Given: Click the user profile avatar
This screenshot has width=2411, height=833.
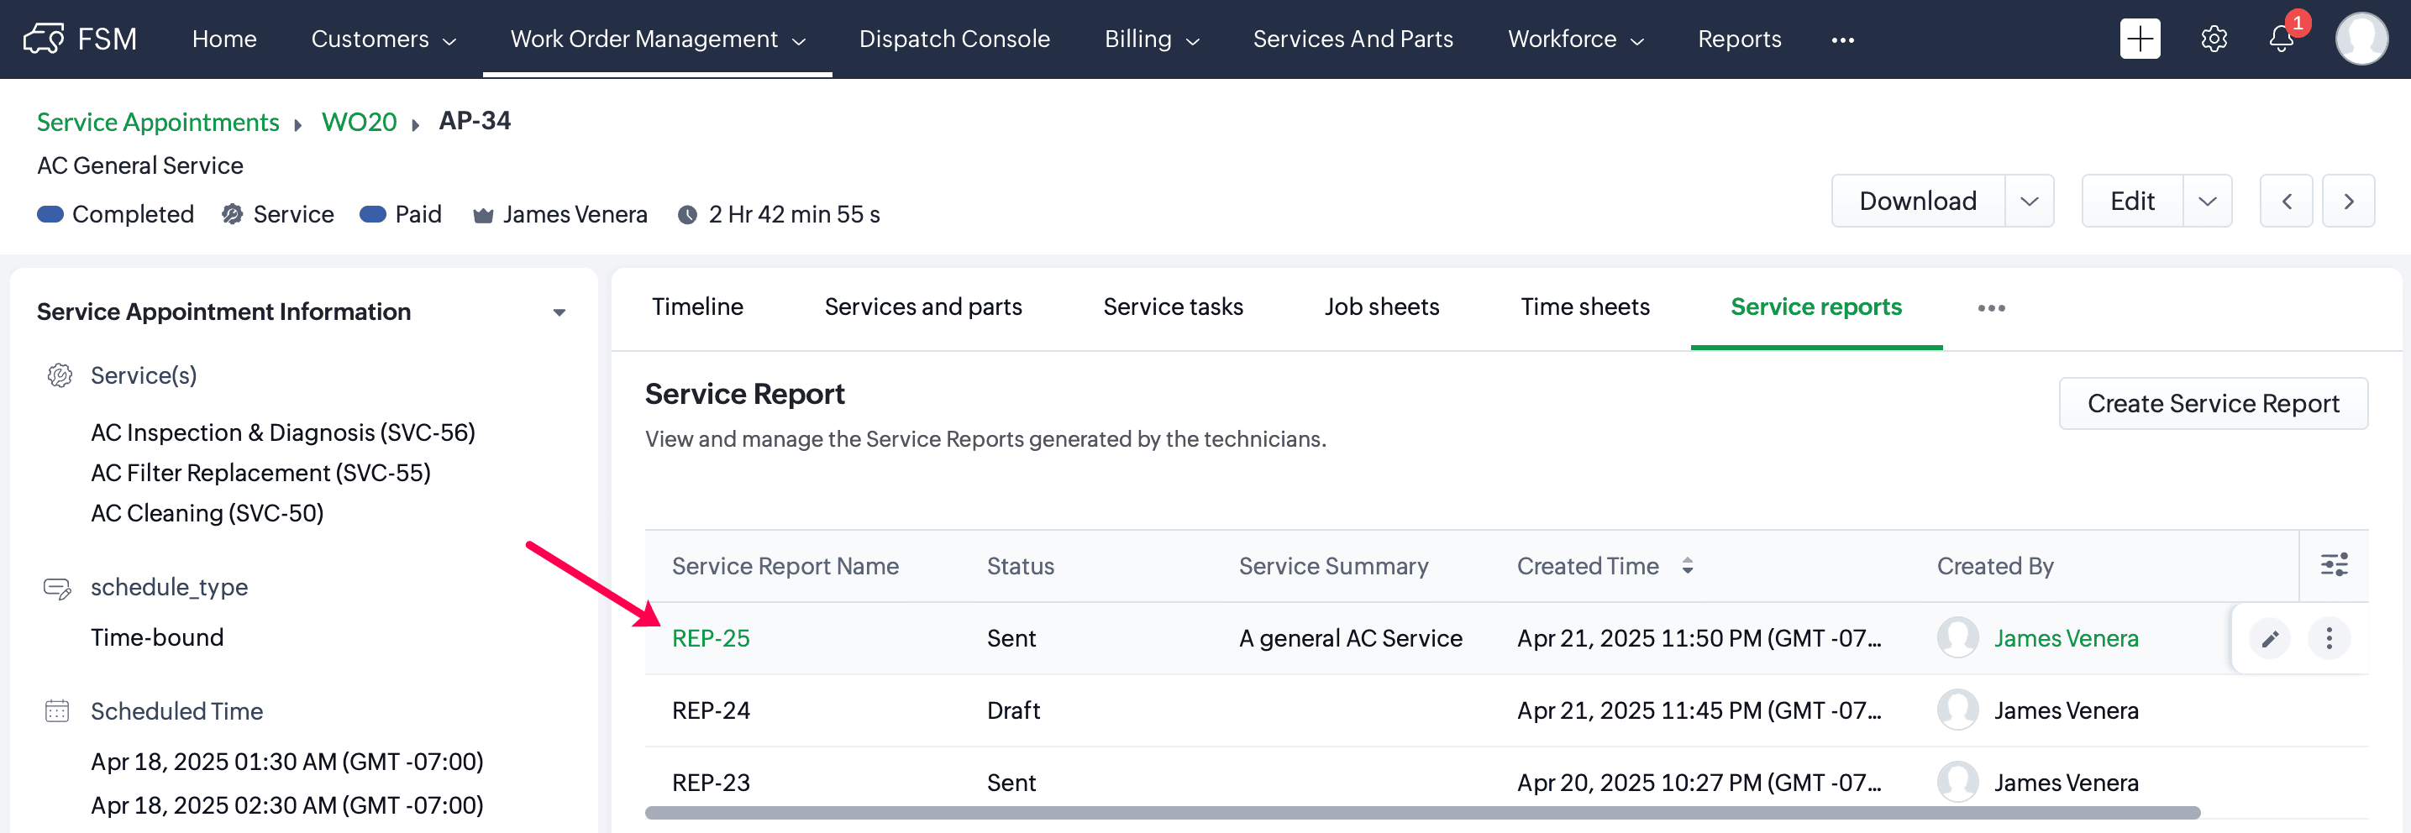Looking at the screenshot, I should pyautogui.click(x=2361, y=39).
